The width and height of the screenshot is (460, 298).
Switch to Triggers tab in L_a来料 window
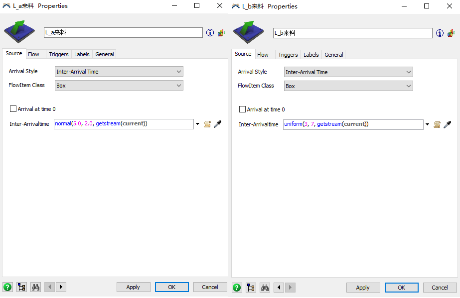59,54
